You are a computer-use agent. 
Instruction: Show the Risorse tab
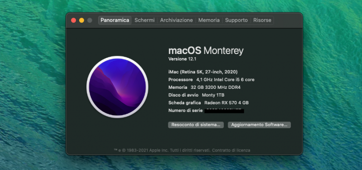[262, 20]
